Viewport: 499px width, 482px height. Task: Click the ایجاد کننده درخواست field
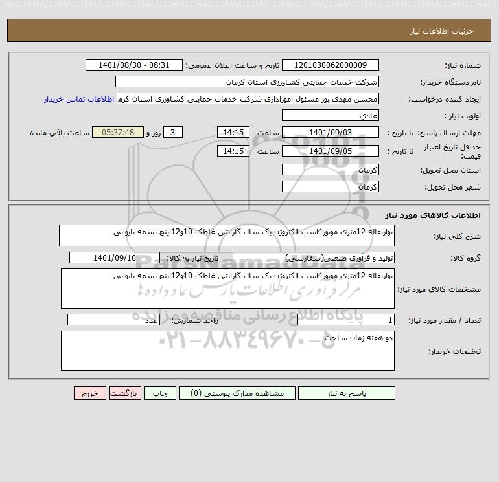pyautogui.click(x=248, y=98)
